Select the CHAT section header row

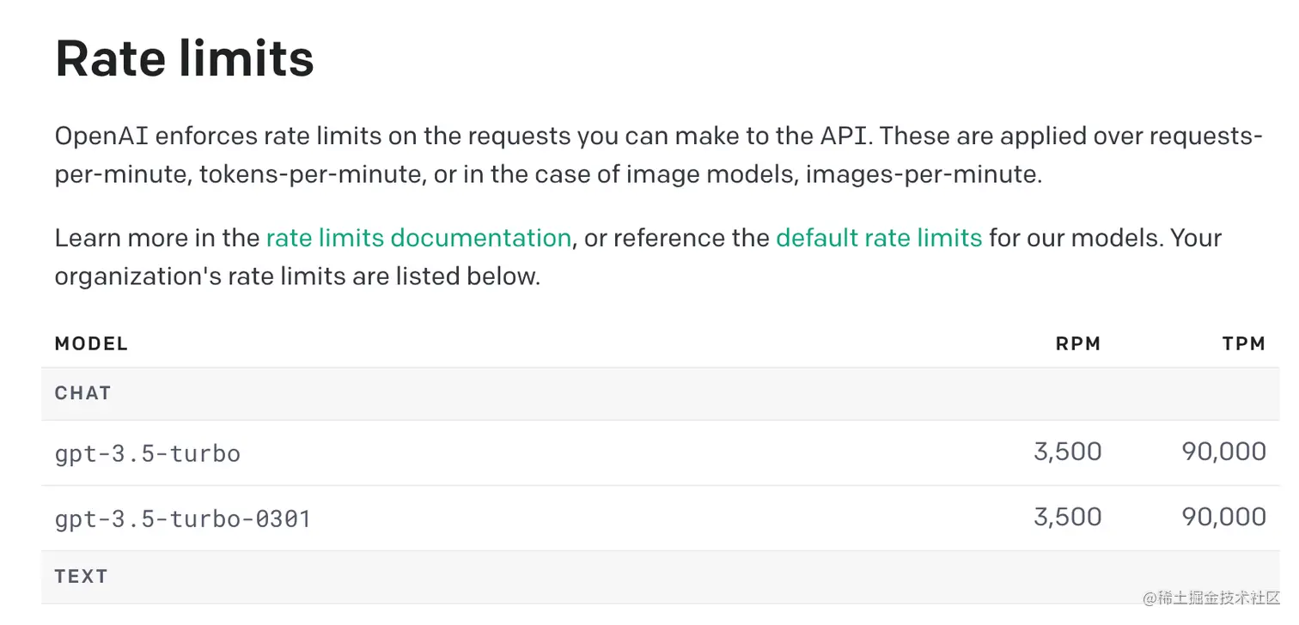(83, 393)
